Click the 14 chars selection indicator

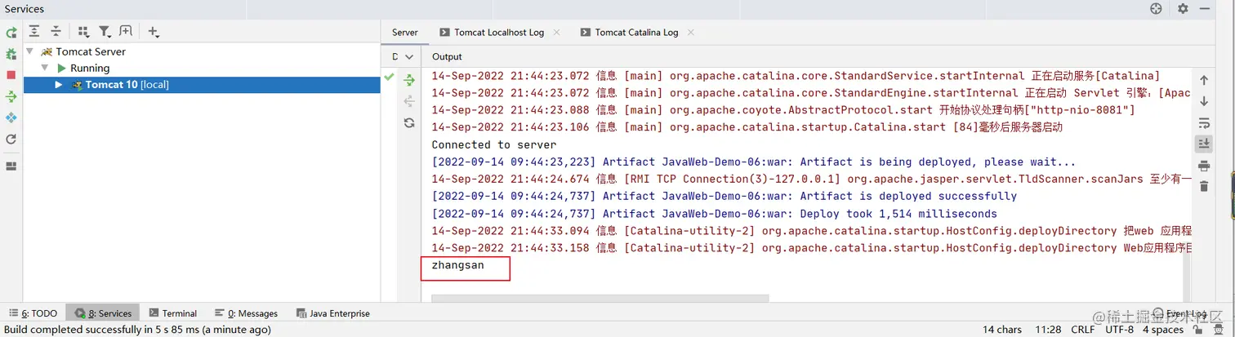(x=1002, y=330)
